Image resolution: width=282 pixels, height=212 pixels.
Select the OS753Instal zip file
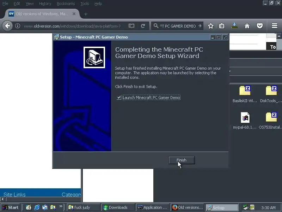[270, 120]
